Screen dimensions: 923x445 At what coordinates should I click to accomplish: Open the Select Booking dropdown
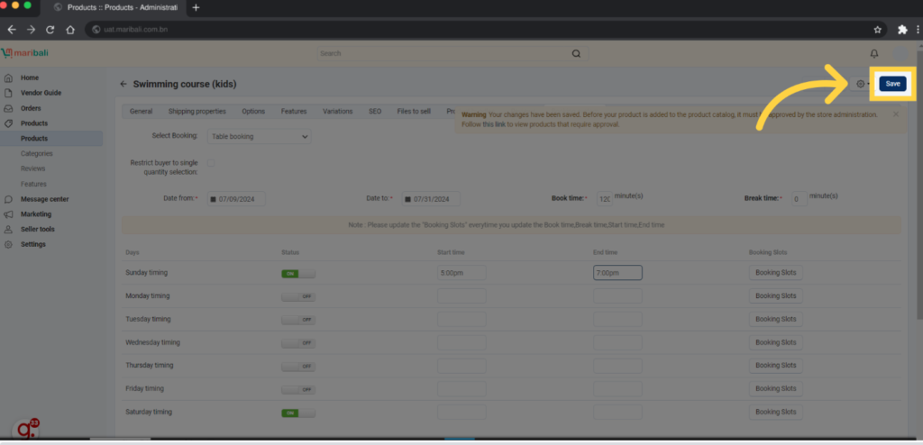point(259,137)
